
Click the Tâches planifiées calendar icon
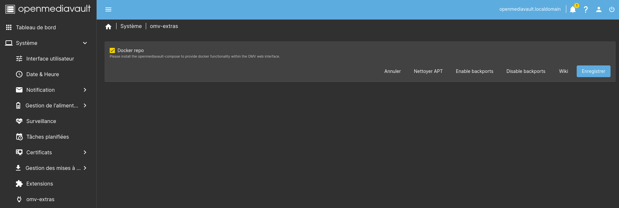coord(19,137)
